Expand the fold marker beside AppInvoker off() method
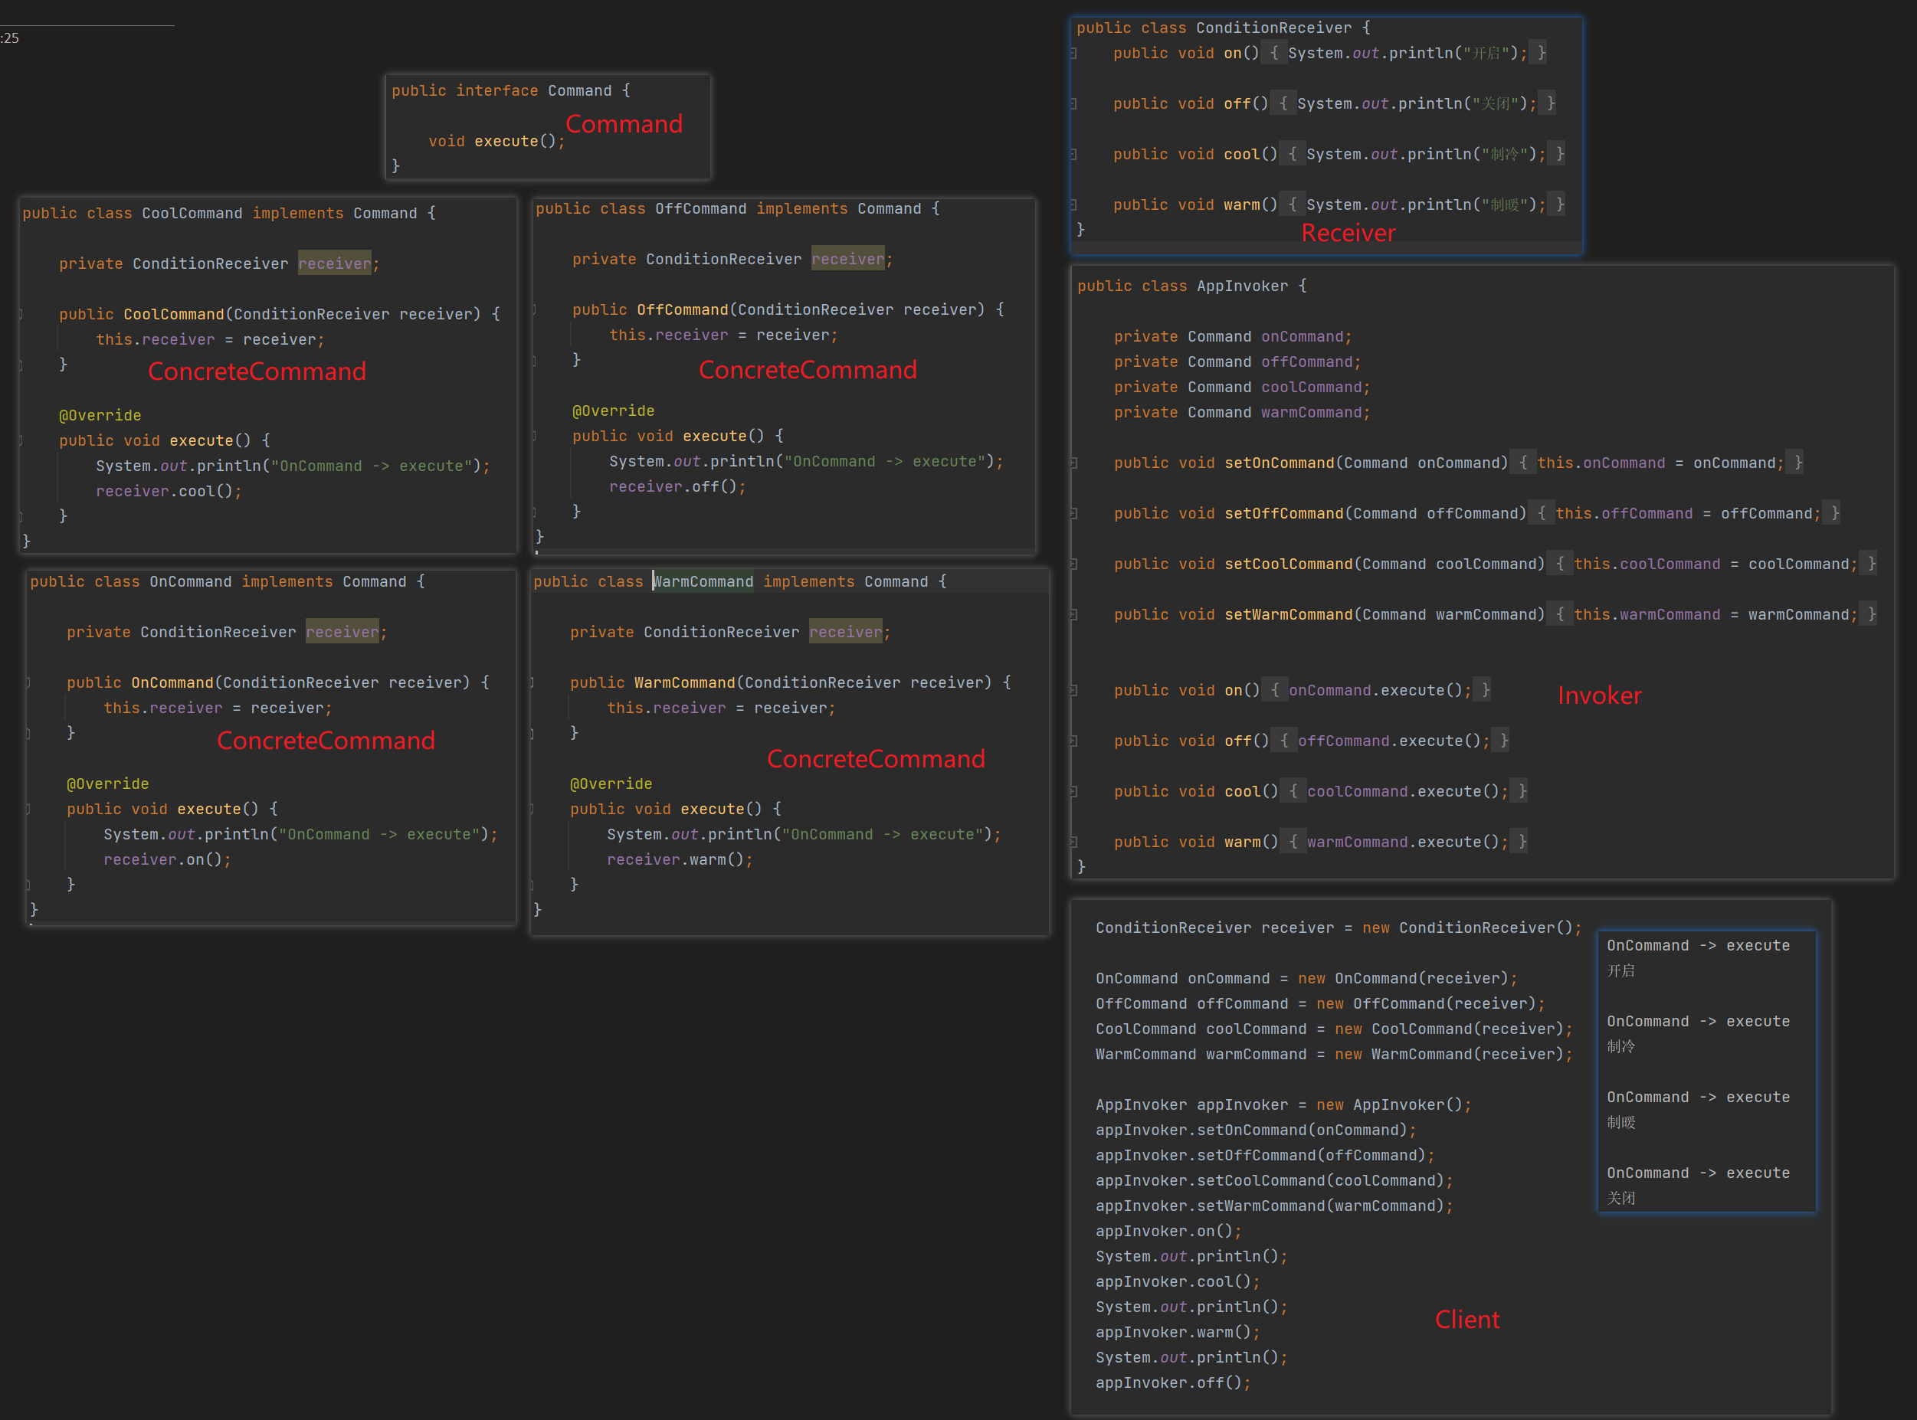 1073,742
